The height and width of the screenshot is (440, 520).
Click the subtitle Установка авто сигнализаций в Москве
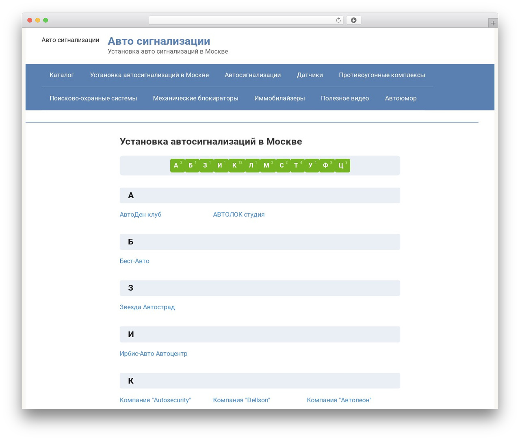168,52
